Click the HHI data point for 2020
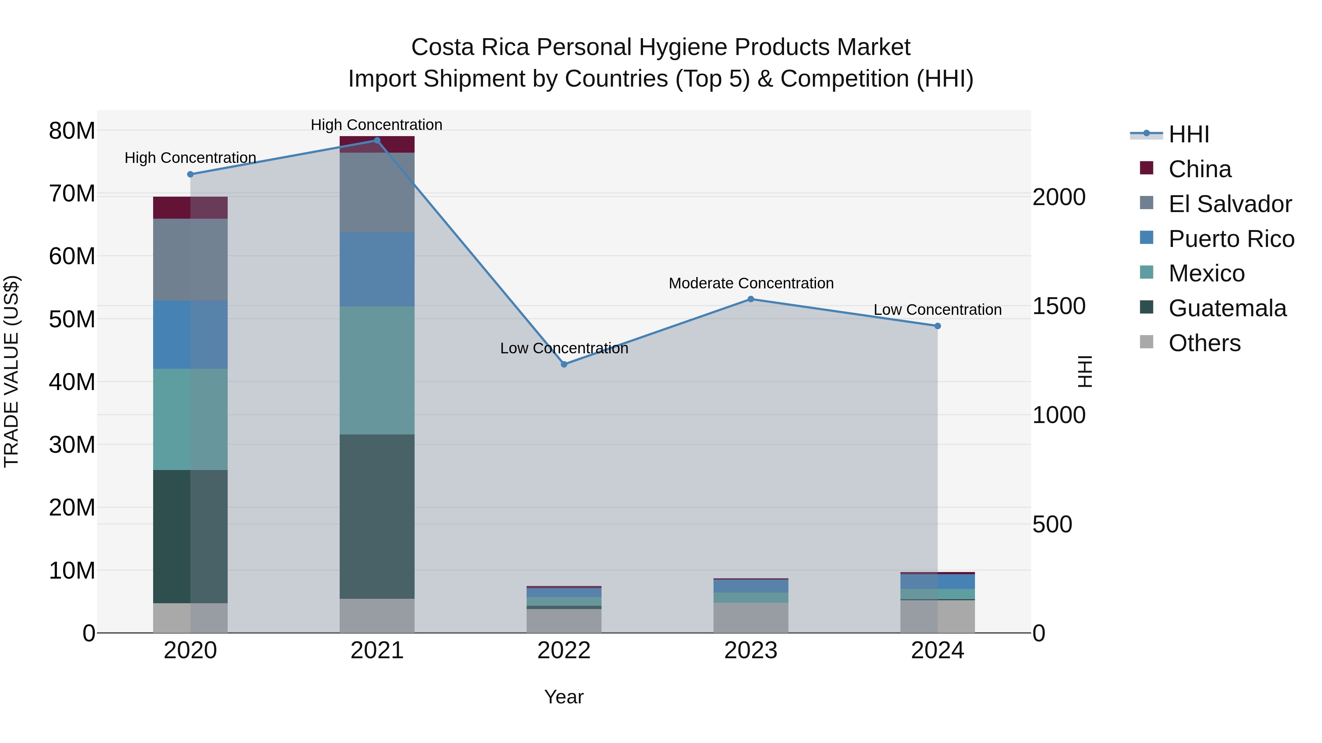The width and height of the screenshot is (1322, 743). point(190,174)
